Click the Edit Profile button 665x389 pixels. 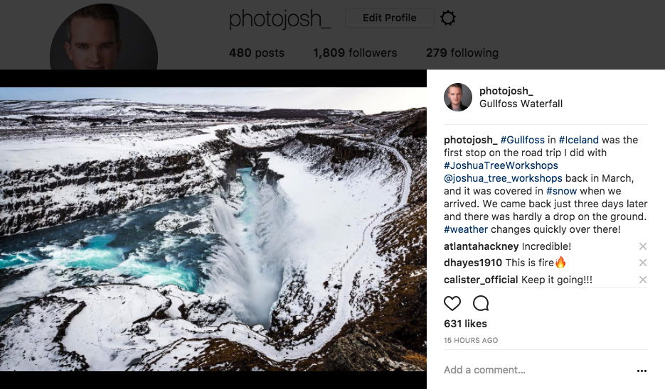tap(389, 18)
